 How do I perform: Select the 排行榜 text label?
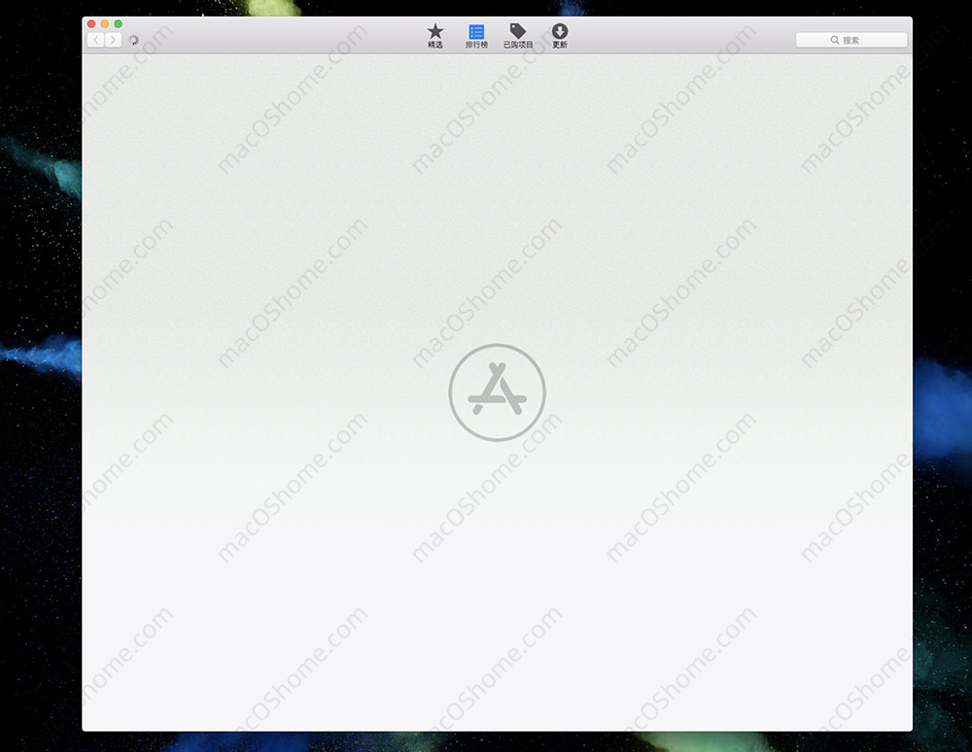pyautogui.click(x=476, y=46)
